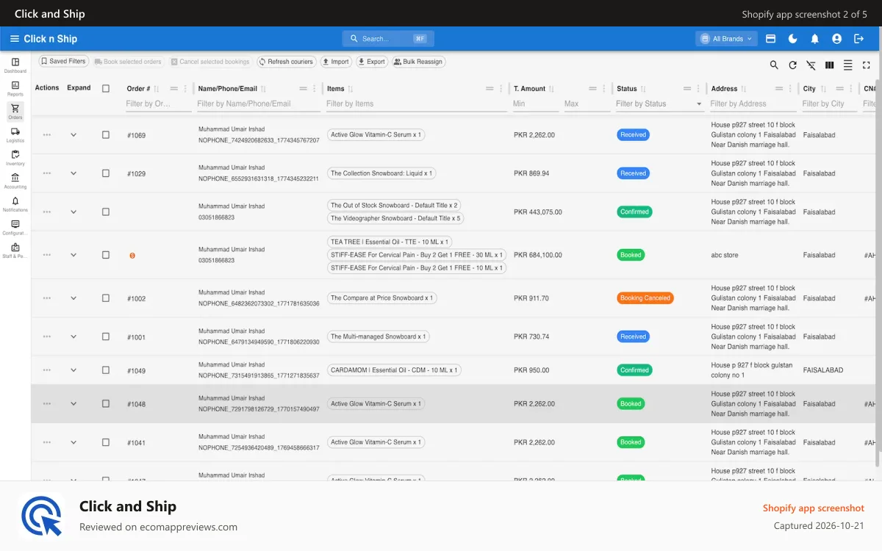Viewport: 882px width, 551px height.
Task: Click the Bulk Reassign button
Action: (418, 62)
